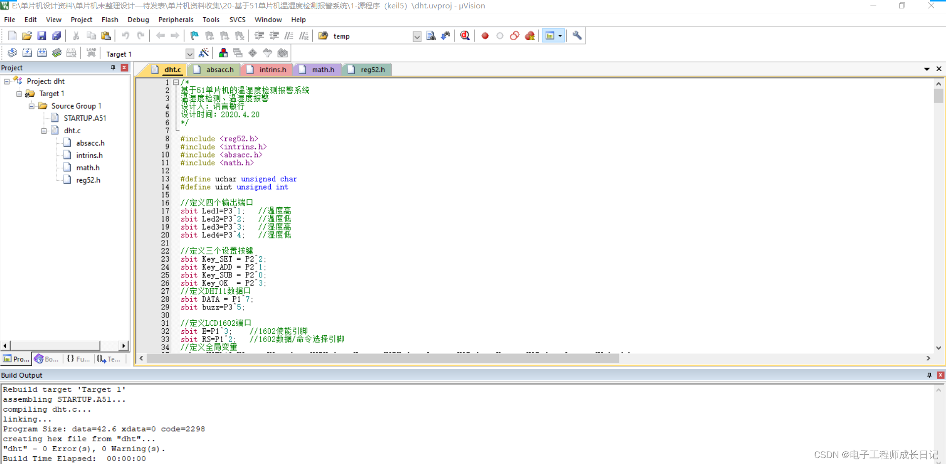Insert breakpoint red dot icon
This screenshot has width=946, height=464.
click(x=485, y=36)
